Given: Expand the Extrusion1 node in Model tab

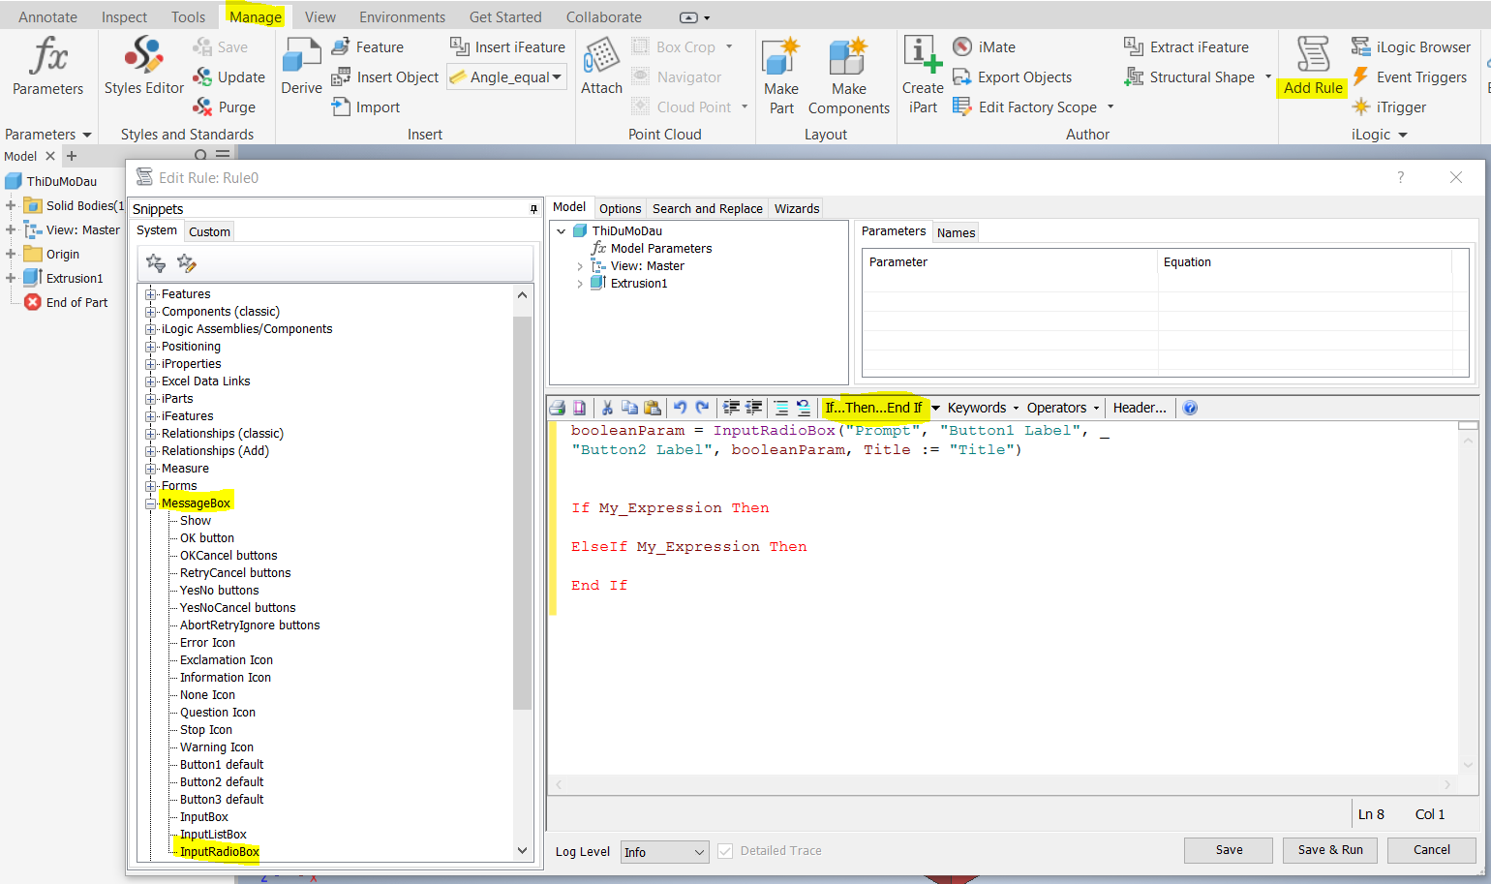Looking at the screenshot, I should [x=580, y=284].
